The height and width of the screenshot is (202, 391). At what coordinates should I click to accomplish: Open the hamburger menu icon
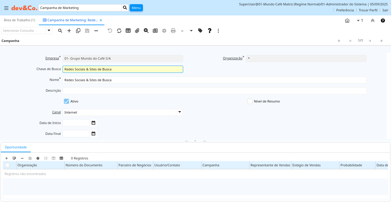pyautogui.click(x=6, y=8)
